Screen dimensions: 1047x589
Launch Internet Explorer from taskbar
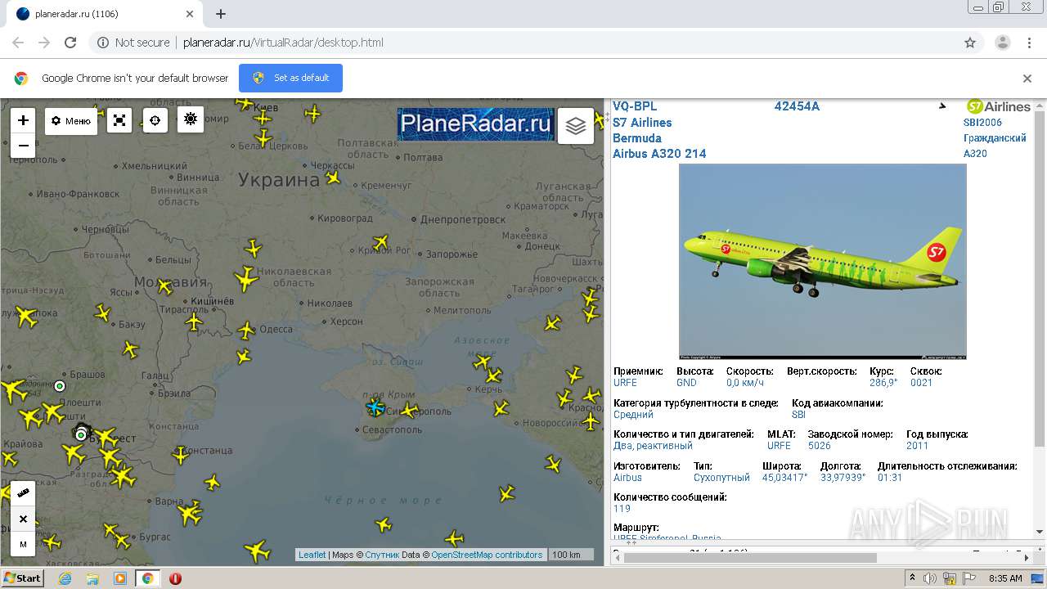[65, 578]
